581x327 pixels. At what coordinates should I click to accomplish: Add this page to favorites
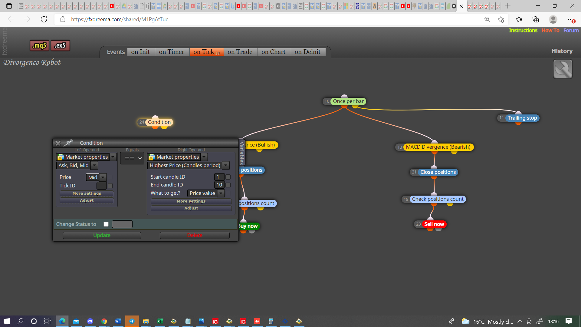[501, 19]
